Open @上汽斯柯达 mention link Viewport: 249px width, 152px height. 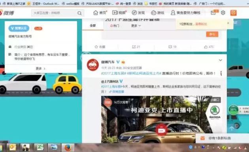110,82
